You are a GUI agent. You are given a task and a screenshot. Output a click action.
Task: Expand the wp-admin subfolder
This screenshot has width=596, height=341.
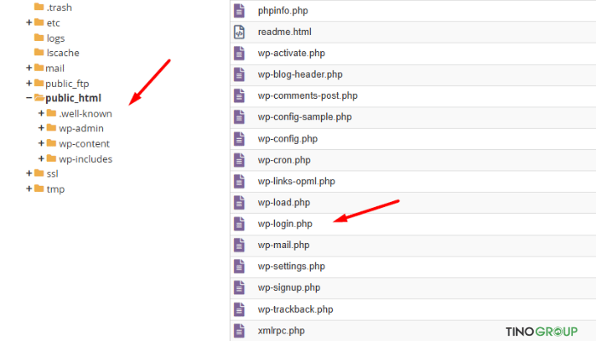[x=41, y=128]
